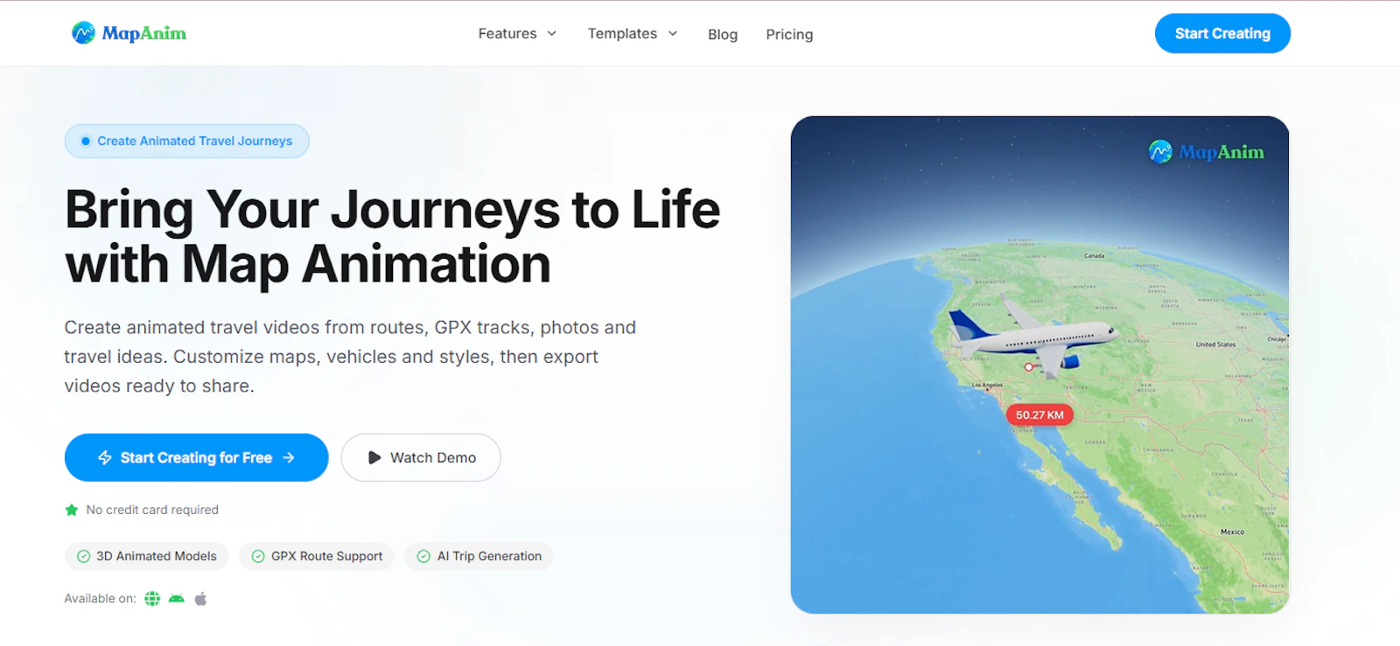
Task: Click the lightning bolt icon in the blue button
Action: [105, 457]
